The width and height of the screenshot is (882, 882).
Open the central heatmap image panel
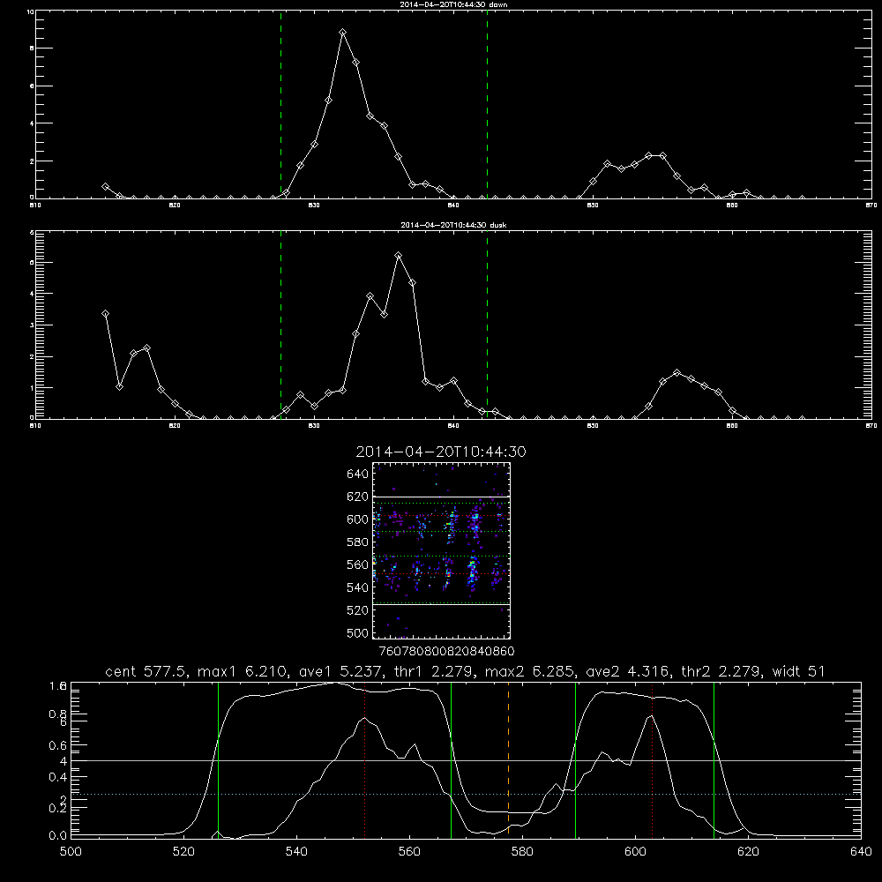442,550
